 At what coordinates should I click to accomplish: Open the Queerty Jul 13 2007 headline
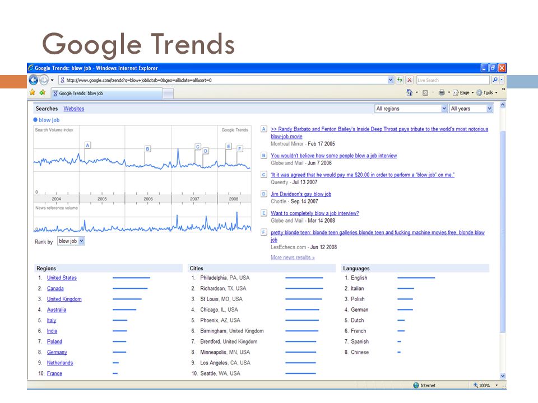click(x=363, y=175)
